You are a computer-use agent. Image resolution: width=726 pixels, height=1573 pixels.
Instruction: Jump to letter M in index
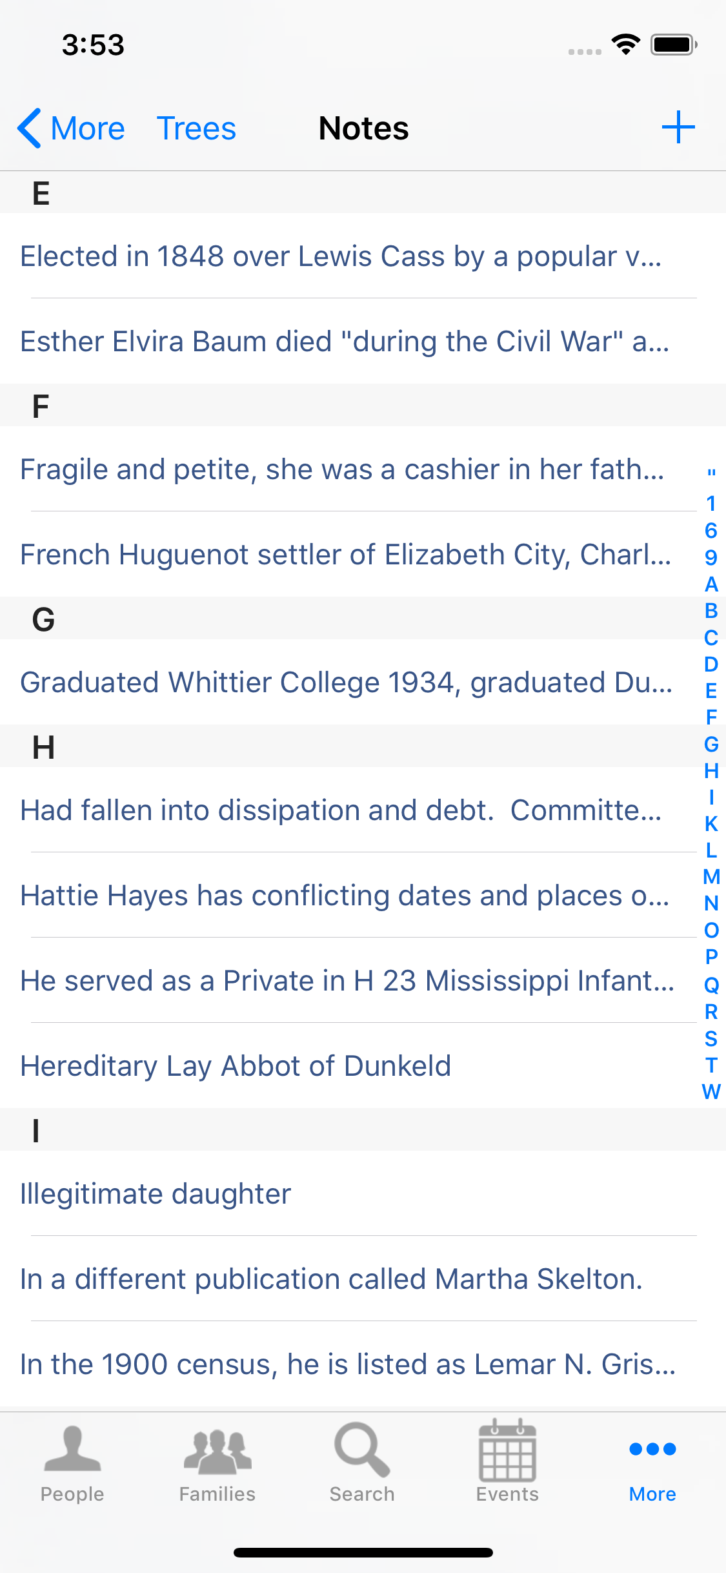tap(711, 877)
